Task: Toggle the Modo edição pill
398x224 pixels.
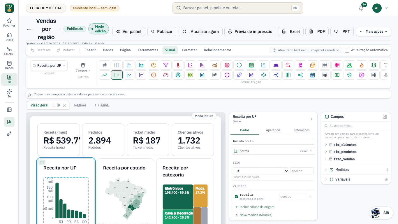Action: pos(98,29)
